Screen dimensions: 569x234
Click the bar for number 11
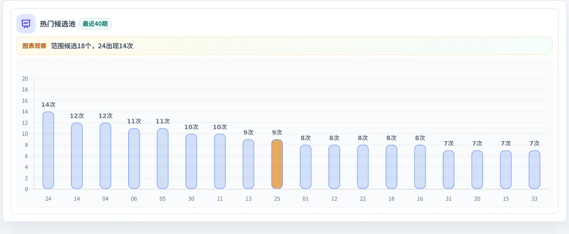tap(220, 162)
